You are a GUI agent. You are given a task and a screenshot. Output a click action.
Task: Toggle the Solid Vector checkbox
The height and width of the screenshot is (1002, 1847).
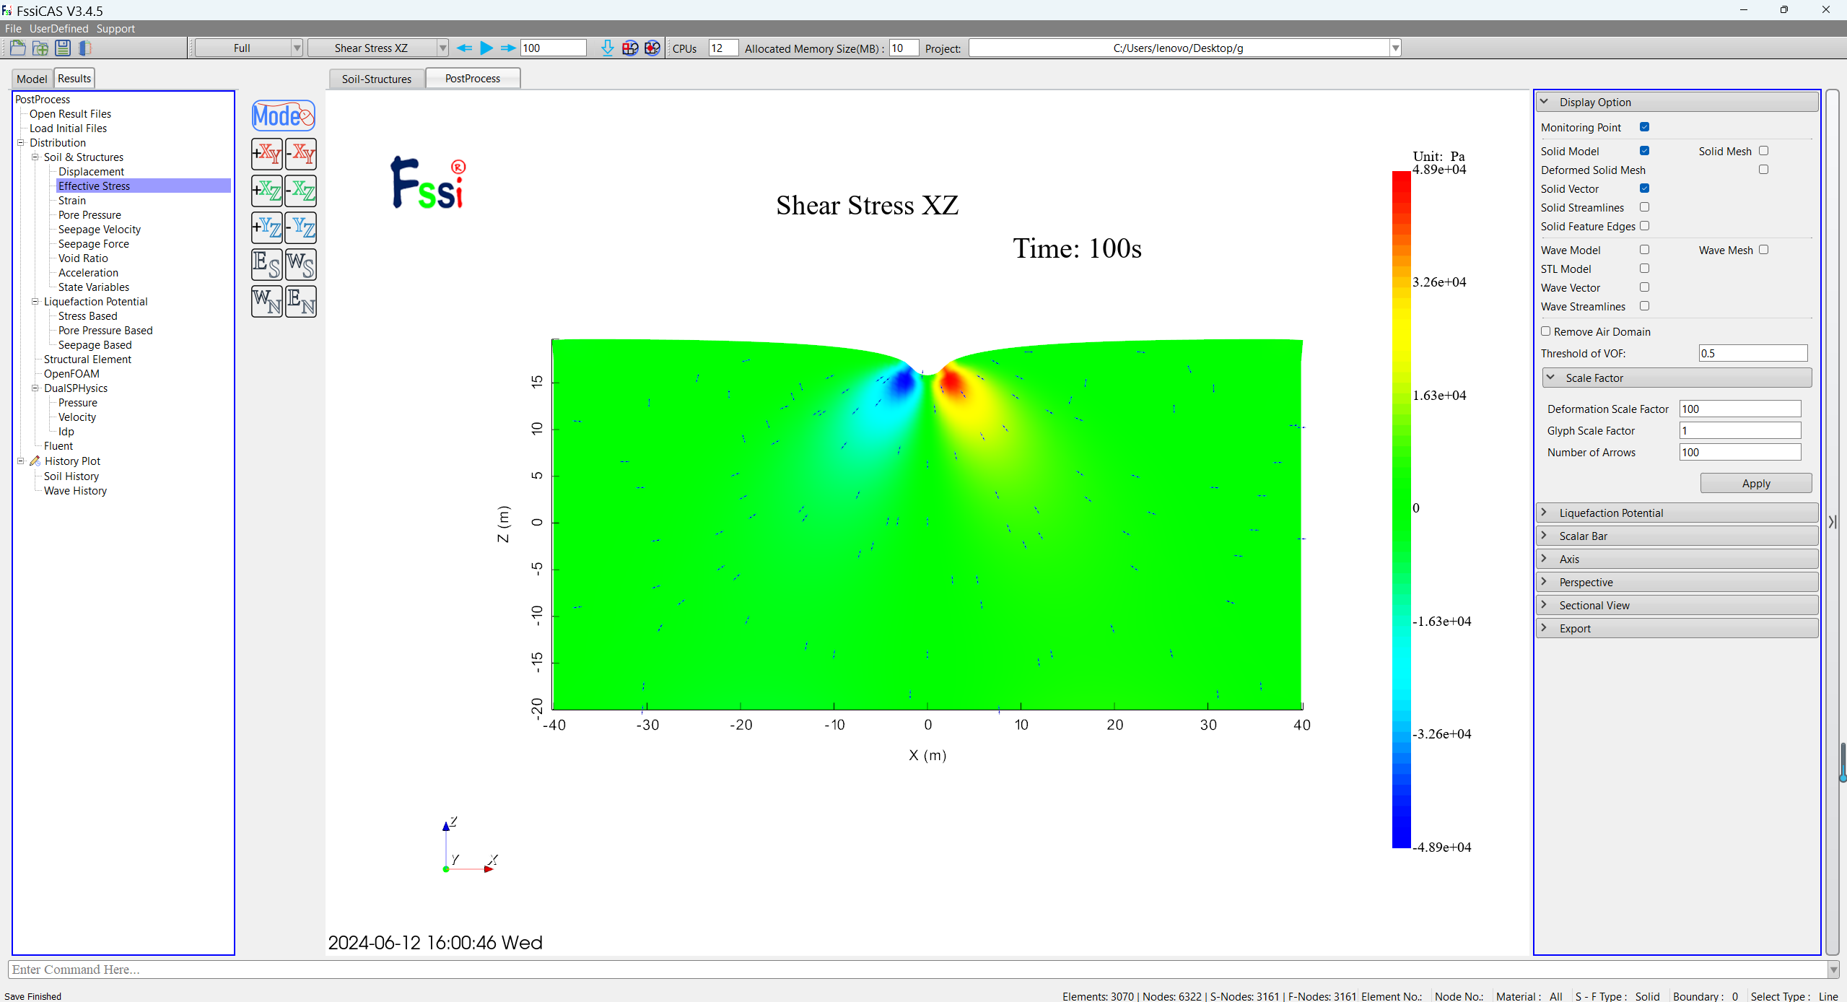[x=1644, y=188]
